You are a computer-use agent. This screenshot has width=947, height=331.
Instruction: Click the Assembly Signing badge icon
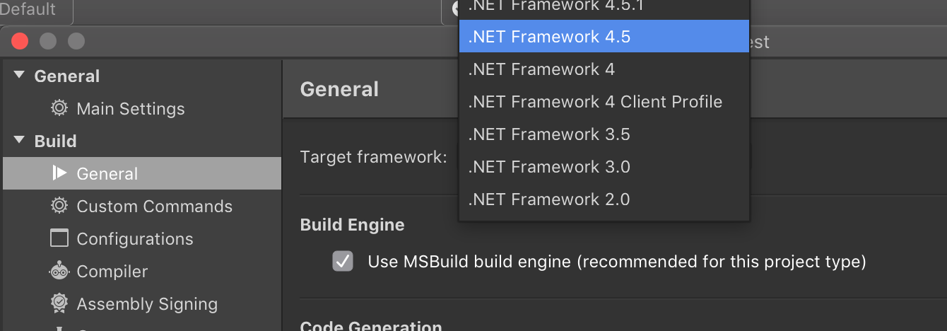[59, 303]
